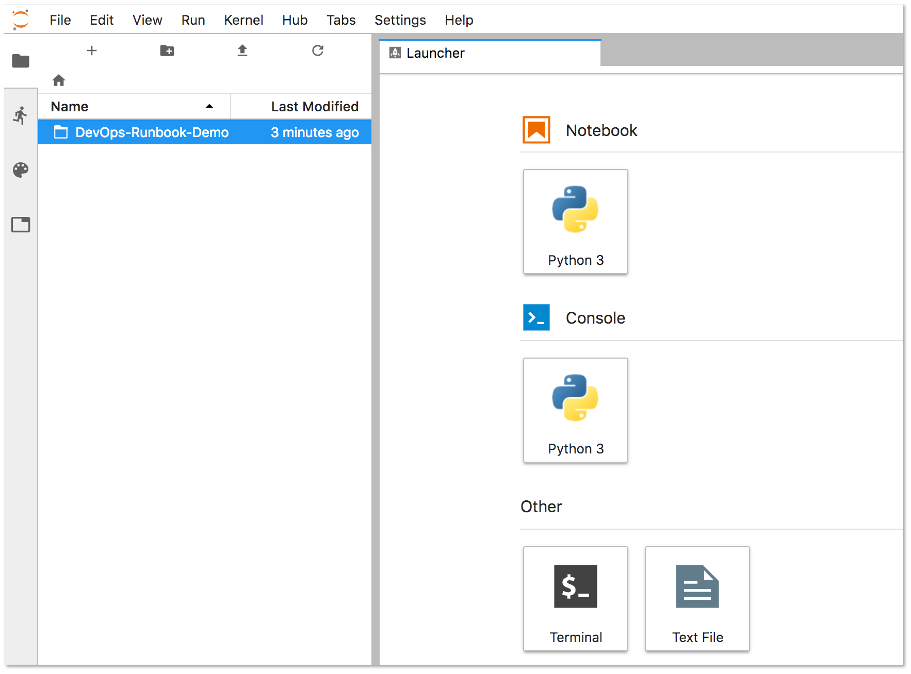Open the Kernel menu

coord(243,20)
